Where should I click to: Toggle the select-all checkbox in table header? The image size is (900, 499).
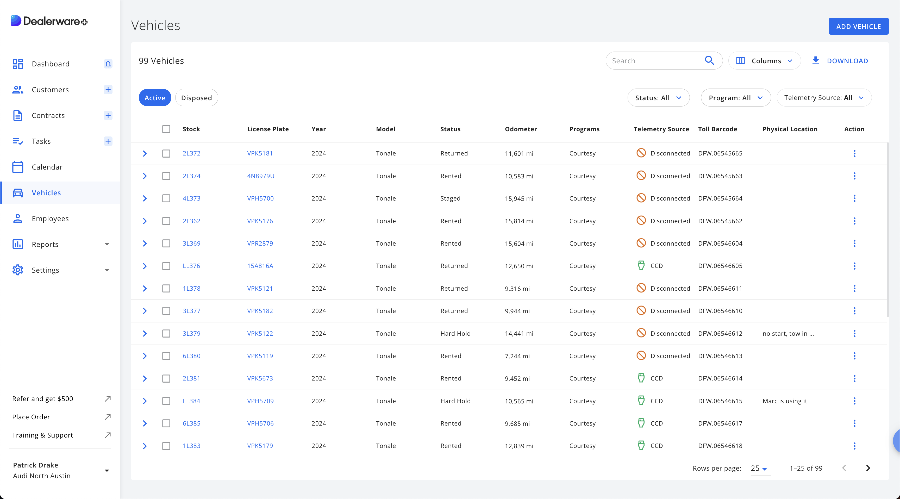[166, 129]
